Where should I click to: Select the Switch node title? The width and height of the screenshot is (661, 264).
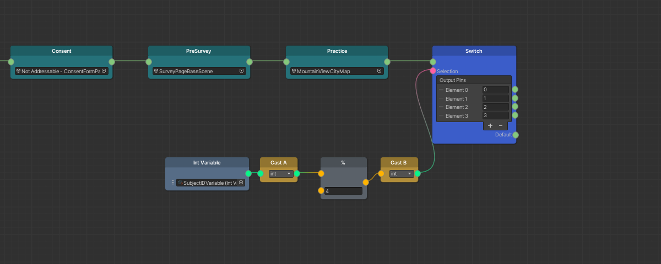(x=474, y=51)
